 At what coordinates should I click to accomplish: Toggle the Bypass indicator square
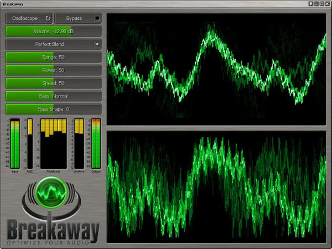[97, 18]
